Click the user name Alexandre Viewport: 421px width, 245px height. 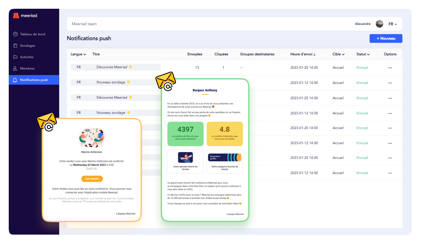tap(363, 24)
